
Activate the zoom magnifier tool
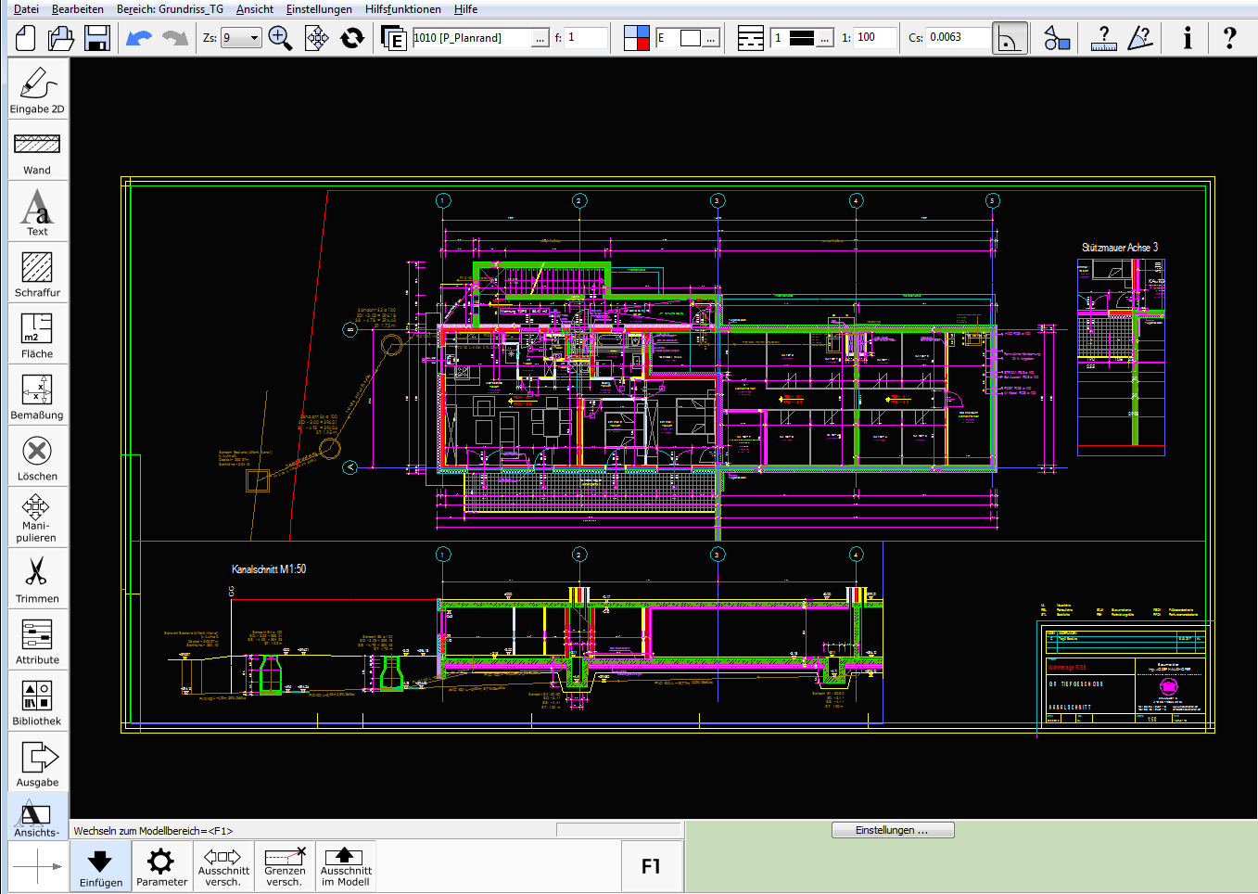[x=280, y=38]
